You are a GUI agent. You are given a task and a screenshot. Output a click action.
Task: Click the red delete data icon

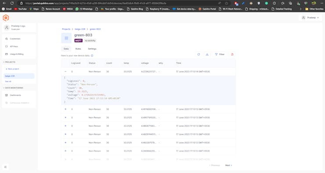coord(232,55)
